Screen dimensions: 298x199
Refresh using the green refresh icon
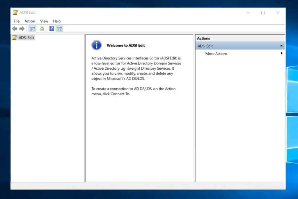pos(42,29)
